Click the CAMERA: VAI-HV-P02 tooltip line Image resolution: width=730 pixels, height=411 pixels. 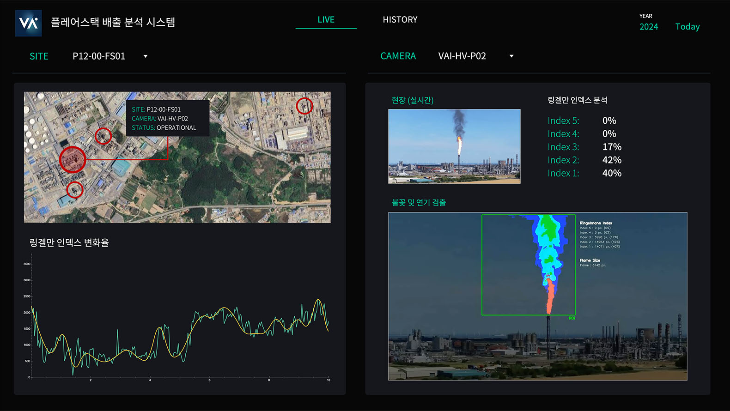coord(160,119)
